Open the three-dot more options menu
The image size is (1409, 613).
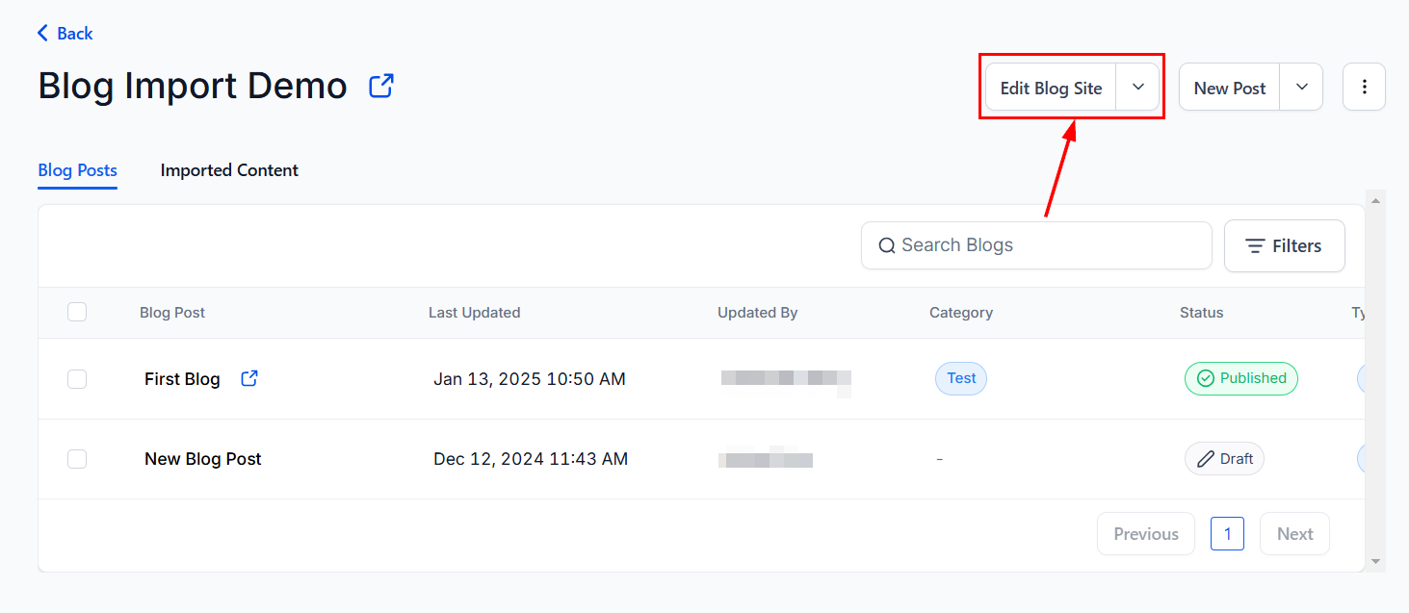(1364, 87)
